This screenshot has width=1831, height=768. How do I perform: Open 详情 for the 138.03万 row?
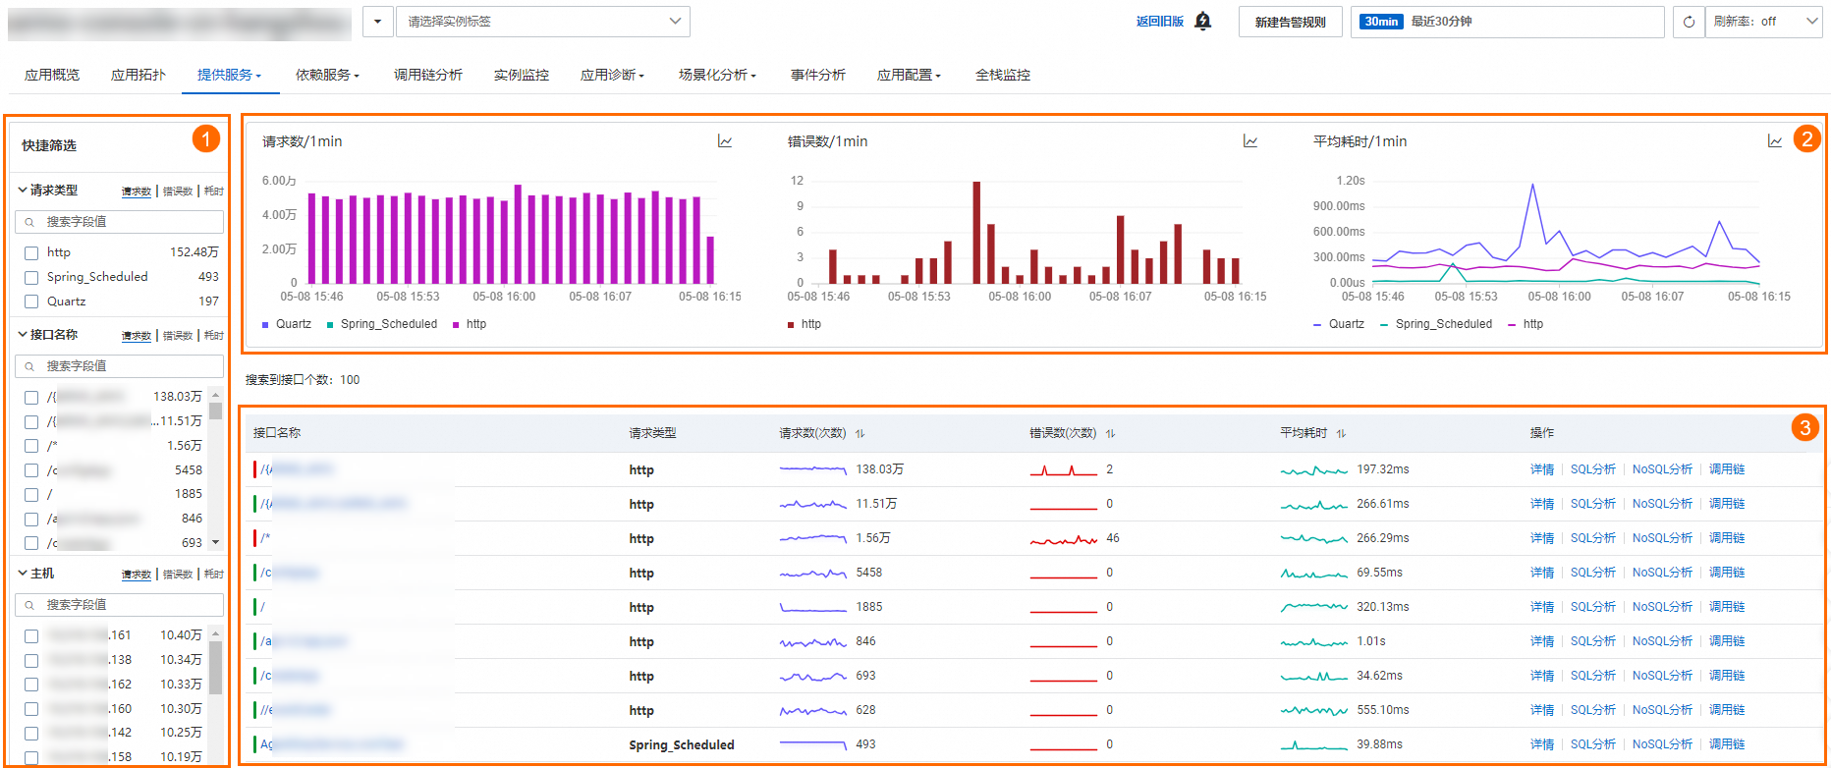click(1542, 469)
